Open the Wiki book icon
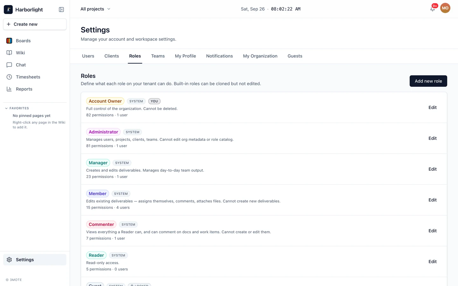Viewport: 458px width, 286px height. pos(9,53)
